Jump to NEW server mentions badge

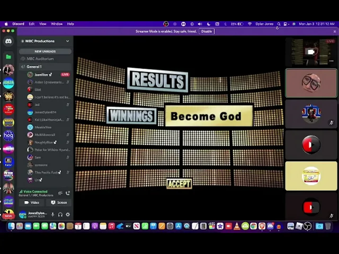(x=8, y=216)
